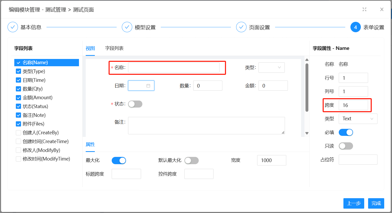Click the 占位符 input field
392x213 pixels.
pyautogui.click(x=358, y=160)
